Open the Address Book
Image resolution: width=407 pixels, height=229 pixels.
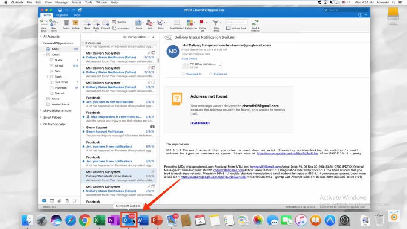tap(236, 28)
